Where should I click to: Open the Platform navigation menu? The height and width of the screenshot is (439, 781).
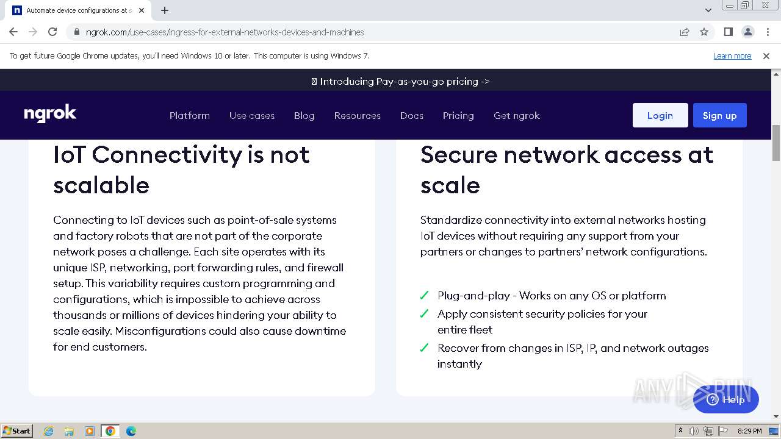click(x=189, y=115)
